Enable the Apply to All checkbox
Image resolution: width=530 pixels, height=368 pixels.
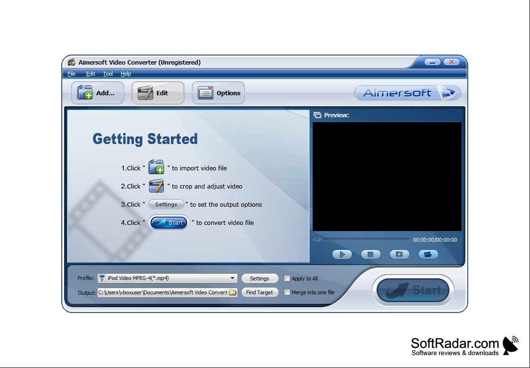pos(287,279)
